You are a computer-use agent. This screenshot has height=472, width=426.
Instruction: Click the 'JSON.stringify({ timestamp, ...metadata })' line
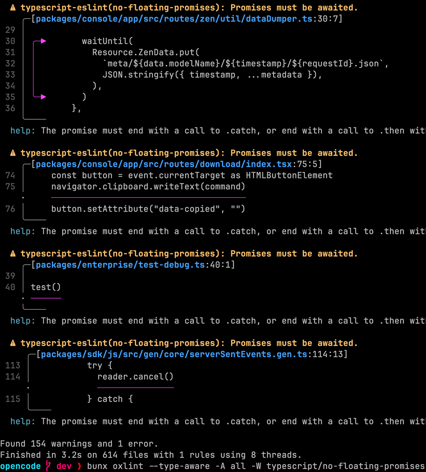[x=213, y=75]
